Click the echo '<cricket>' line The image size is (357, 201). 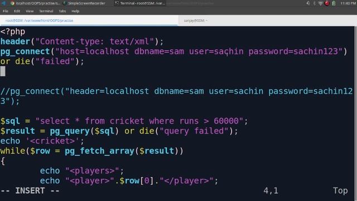point(42,141)
